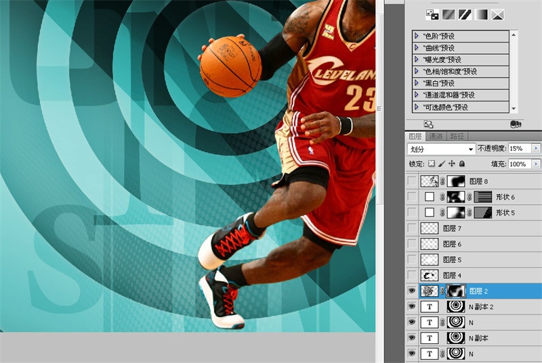Viewport: 542px width, 363px height.
Task: Click the 填充 fill percentage field
Action: coord(519,164)
